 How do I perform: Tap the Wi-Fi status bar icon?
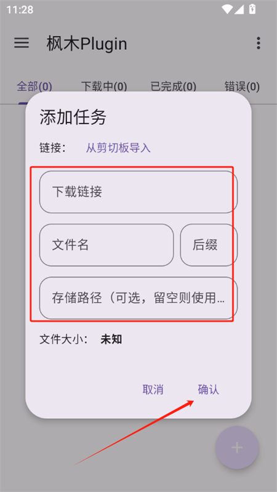click(227, 9)
